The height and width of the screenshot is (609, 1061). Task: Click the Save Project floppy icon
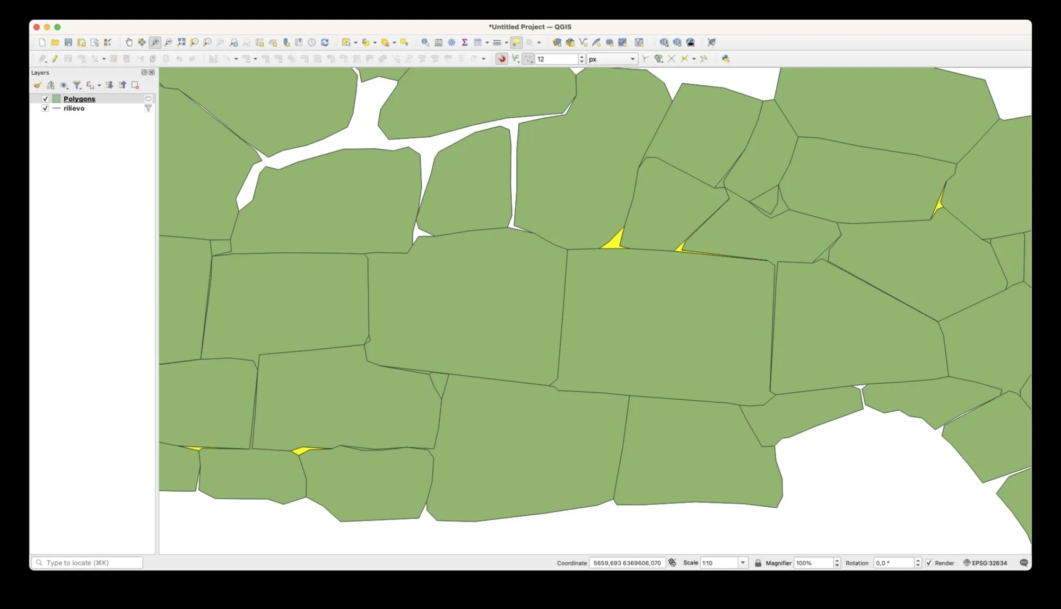(x=68, y=42)
